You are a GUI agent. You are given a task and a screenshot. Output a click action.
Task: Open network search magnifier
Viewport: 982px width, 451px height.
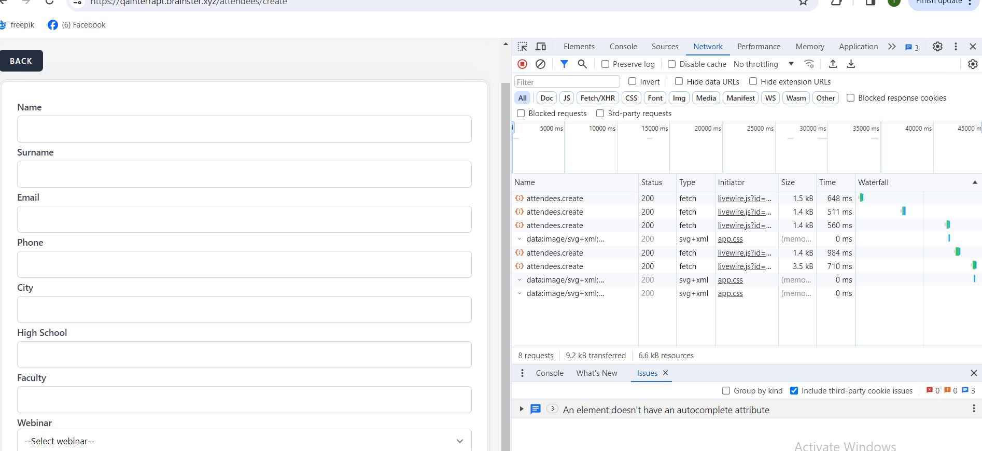582,64
